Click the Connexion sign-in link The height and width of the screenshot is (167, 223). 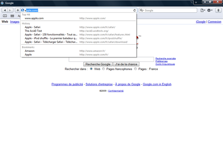[x=214, y=22]
